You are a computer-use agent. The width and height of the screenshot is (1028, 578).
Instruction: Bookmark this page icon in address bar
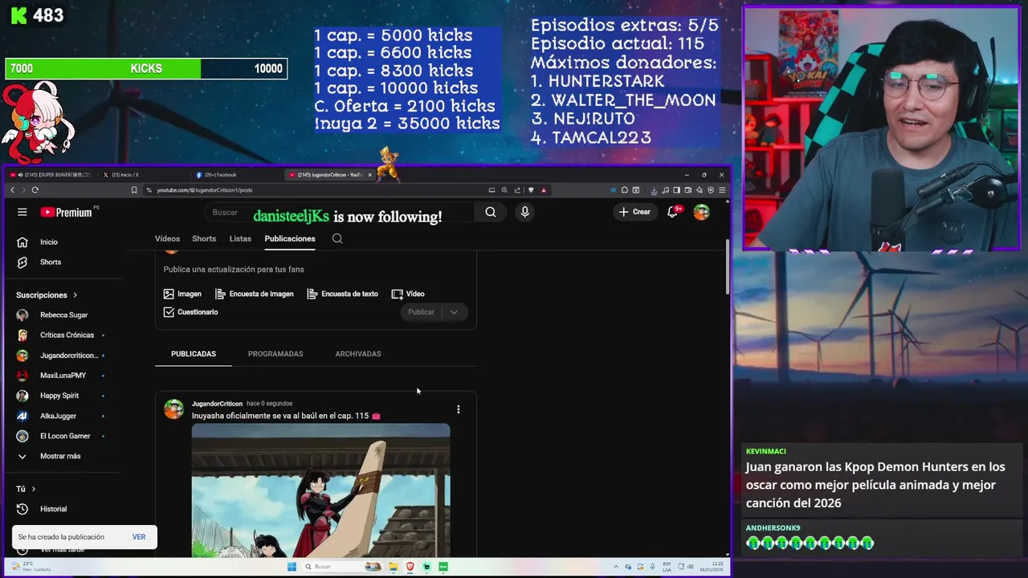point(134,190)
